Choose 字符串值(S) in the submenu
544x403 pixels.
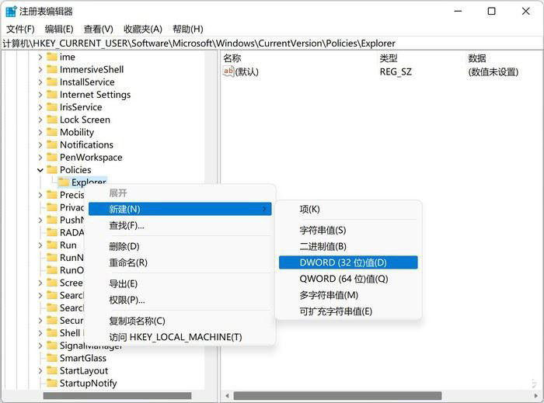[348, 230]
